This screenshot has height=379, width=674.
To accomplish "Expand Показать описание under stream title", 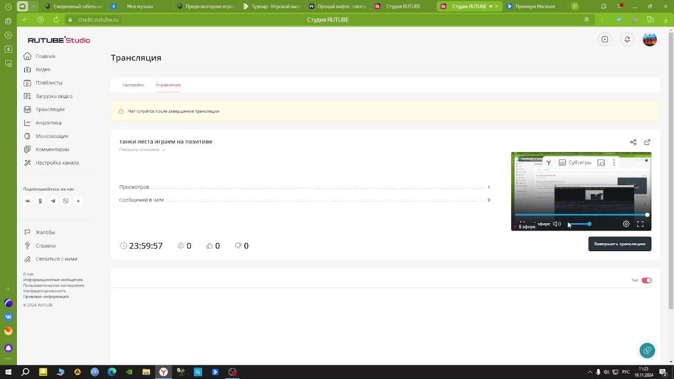I will pyautogui.click(x=142, y=149).
